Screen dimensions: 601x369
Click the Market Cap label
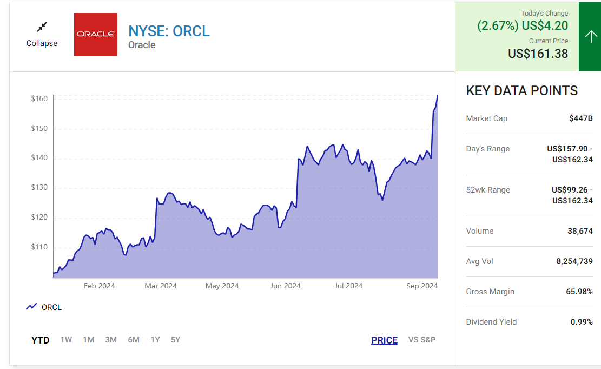click(x=486, y=118)
